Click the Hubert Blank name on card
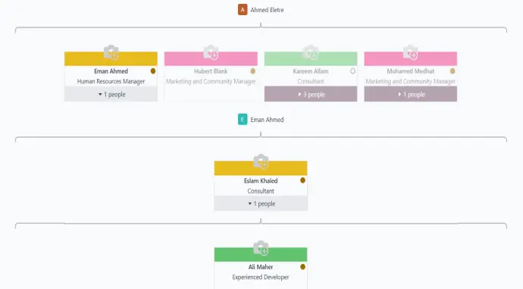Image resolution: width=523 pixels, height=289 pixels. pyautogui.click(x=211, y=71)
